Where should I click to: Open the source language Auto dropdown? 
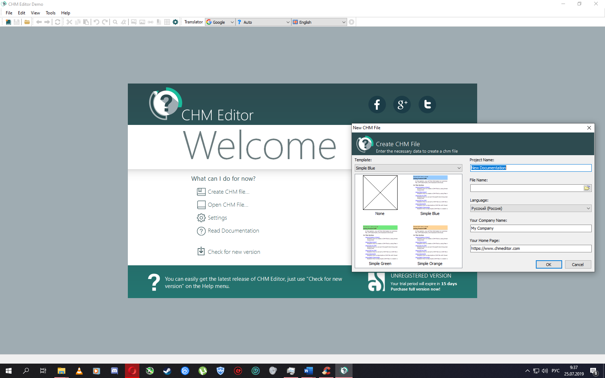pos(264,22)
